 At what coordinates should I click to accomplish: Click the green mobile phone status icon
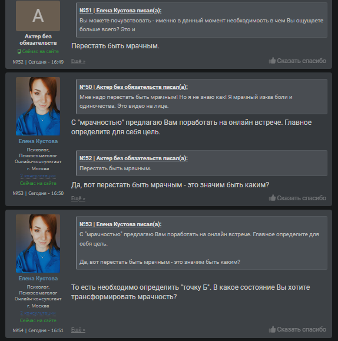(19, 51)
